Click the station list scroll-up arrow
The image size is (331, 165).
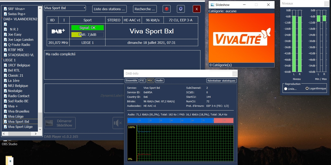[40, 8]
